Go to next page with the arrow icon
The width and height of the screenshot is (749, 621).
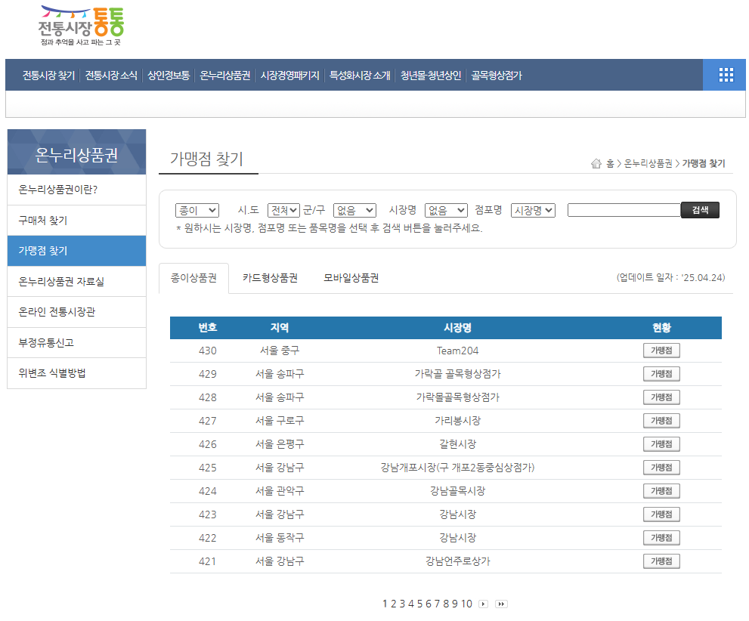point(483,604)
